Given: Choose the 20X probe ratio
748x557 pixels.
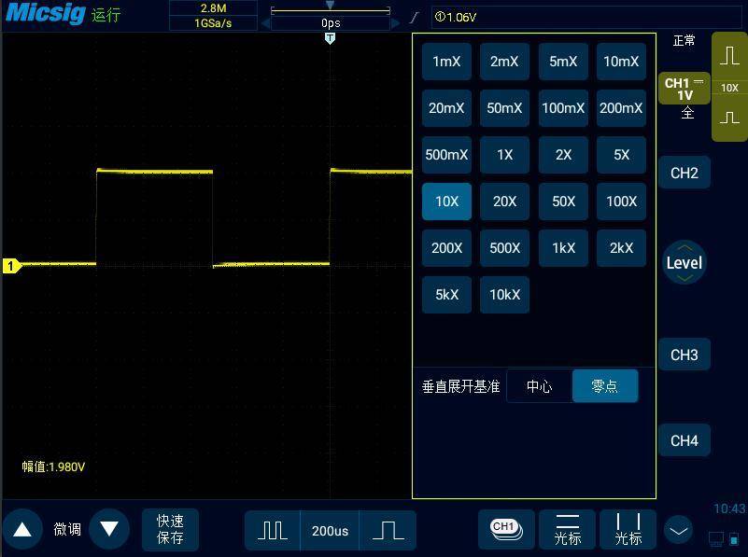Looking at the screenshot, I should tap(504, 202).
